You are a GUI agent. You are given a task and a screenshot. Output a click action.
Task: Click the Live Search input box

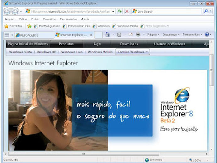167,11
